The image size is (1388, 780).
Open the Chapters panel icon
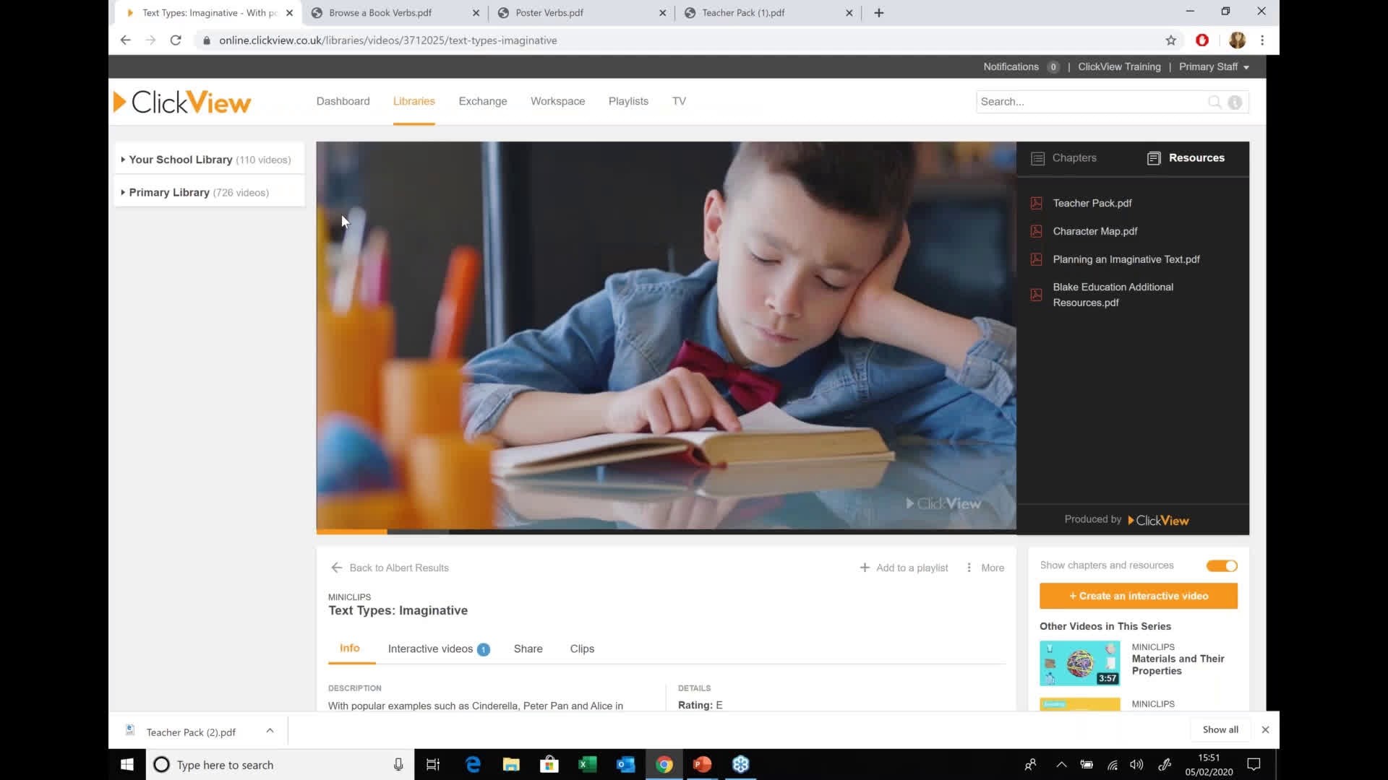(x=1039, y=158)
